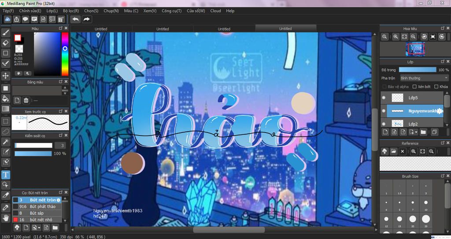Click the rainbow hue strip
The width and height of the screenshot is (451, 239).
65,54
